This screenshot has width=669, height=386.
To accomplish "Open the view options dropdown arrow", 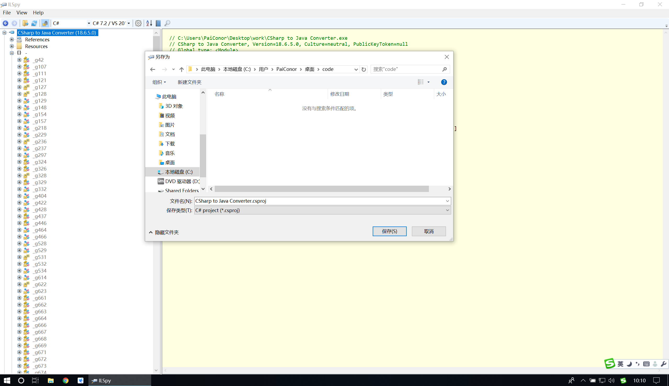I will coord(428,82).
